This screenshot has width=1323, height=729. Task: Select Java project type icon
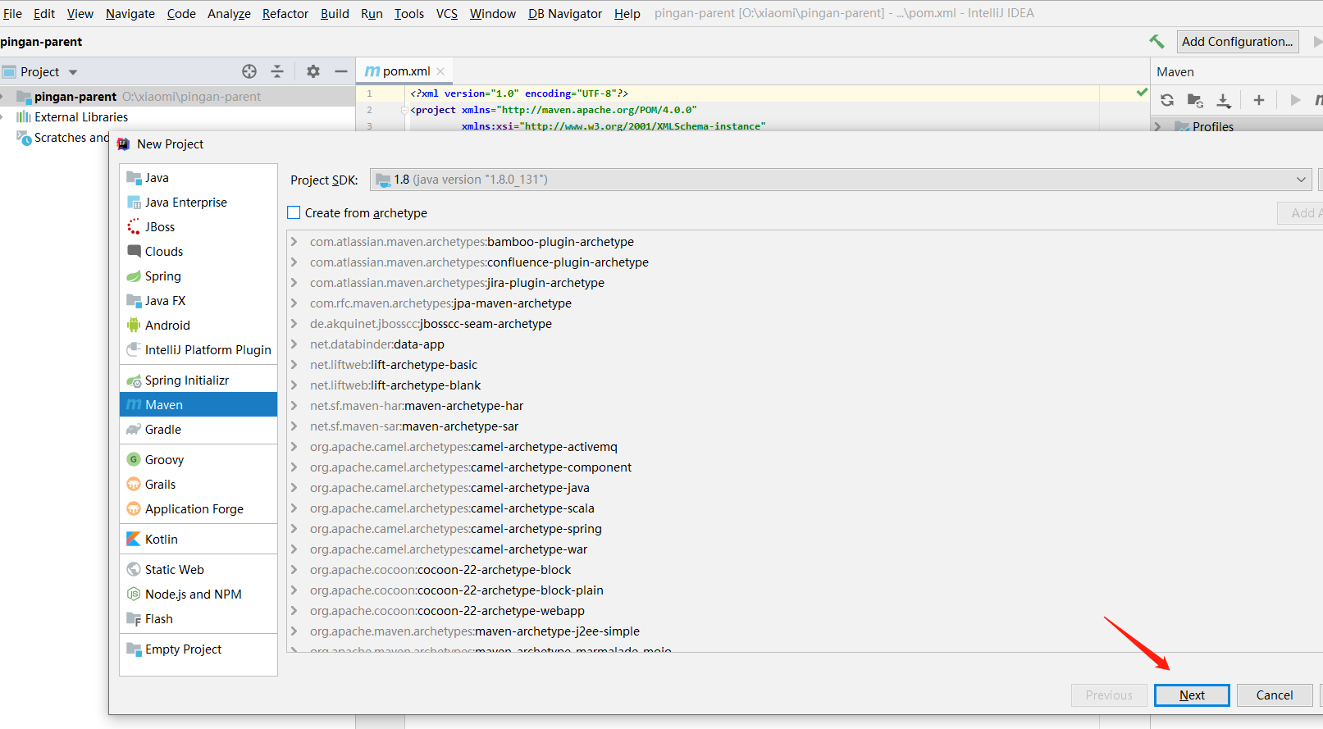coord(134,177)
